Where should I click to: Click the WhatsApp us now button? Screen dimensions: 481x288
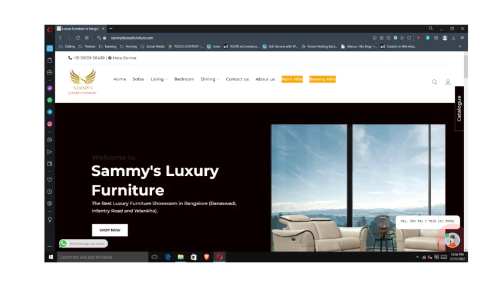pos(84,244)
